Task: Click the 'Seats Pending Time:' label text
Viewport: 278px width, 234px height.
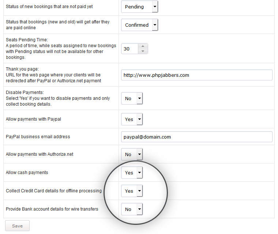Action: click(x=27, y=40)
